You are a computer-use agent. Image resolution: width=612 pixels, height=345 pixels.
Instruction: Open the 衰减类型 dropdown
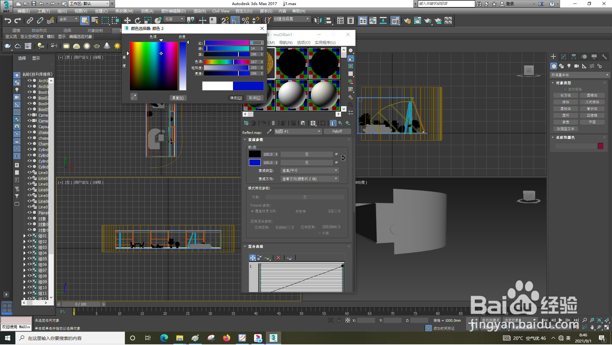pyautogui.click(x=310, y=171)
